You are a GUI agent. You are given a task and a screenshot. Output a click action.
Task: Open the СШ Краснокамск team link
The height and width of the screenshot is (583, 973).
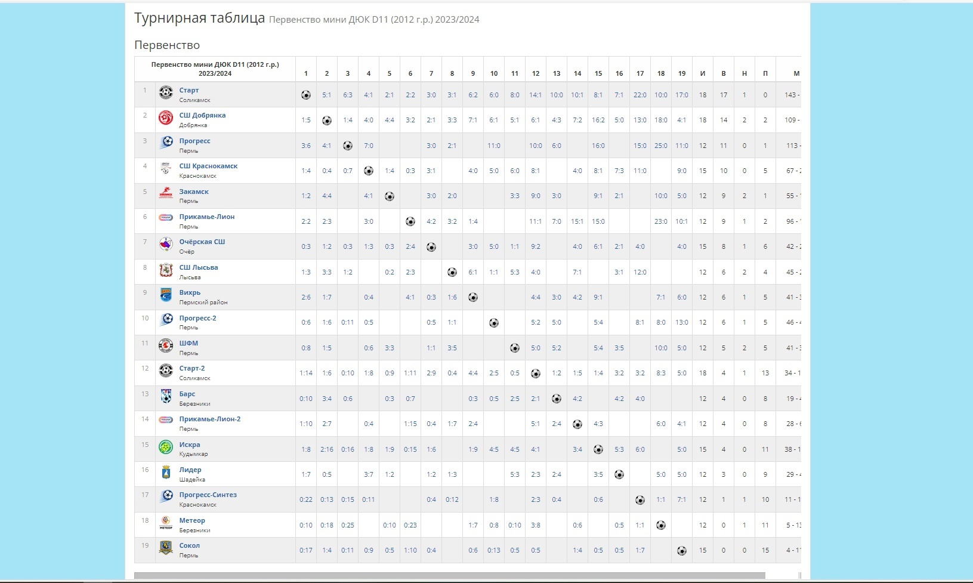point(208,166)
